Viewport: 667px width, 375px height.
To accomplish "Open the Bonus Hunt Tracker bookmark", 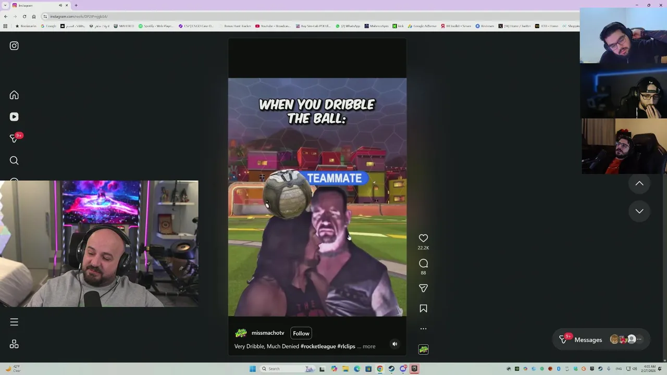I will pyautogui.click(x=235, y=26).
